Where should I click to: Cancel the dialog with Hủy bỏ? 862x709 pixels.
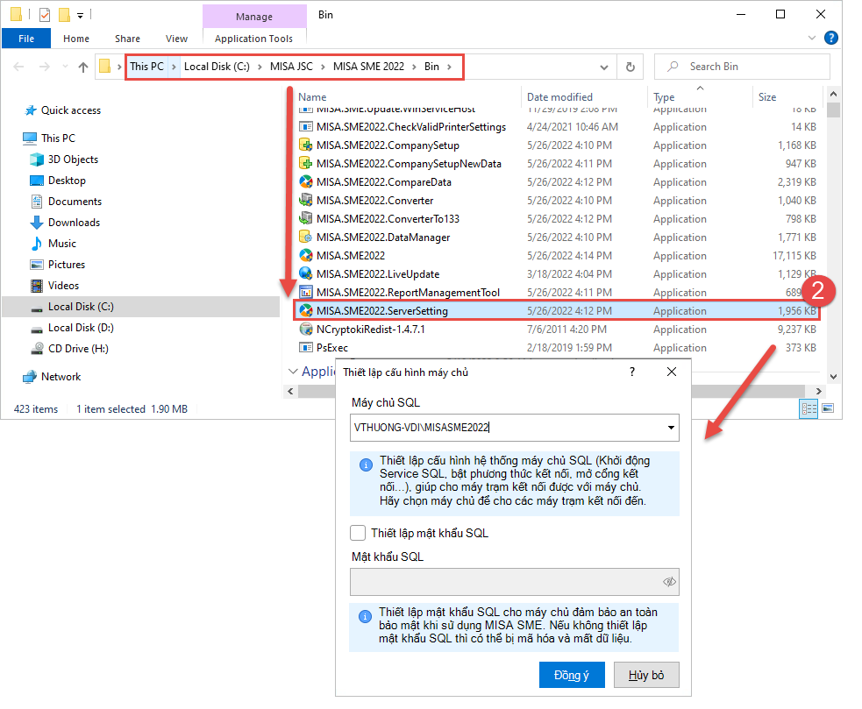pyautogui.click(x=646, y=675)
